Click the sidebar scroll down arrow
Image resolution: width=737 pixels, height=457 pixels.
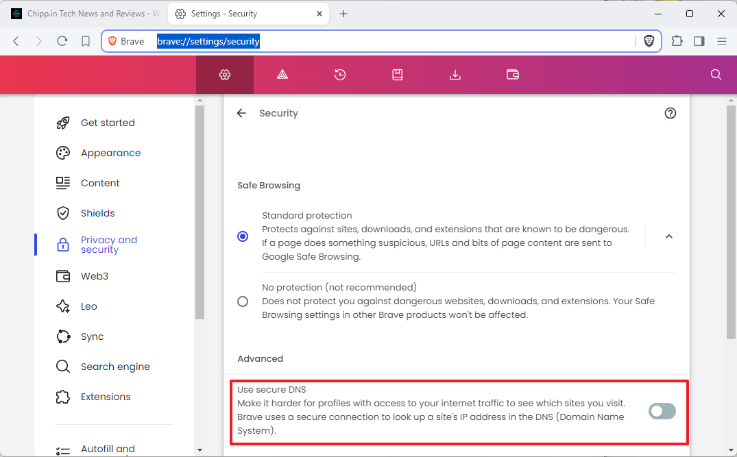[200, 450]
